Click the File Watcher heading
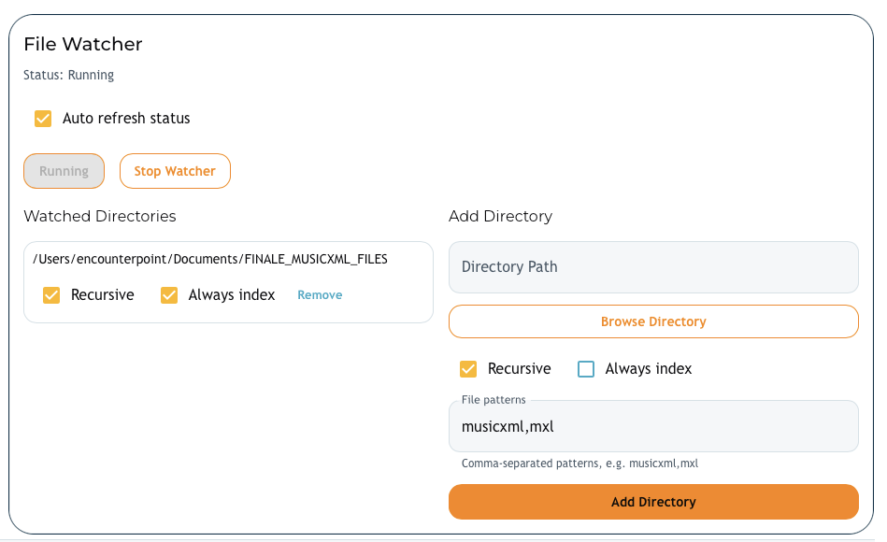Viewport: 887px width, 542px height. coord(83,44)
